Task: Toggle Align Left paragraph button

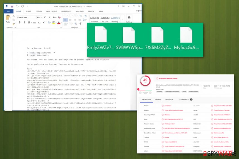Action: point(65,20)
